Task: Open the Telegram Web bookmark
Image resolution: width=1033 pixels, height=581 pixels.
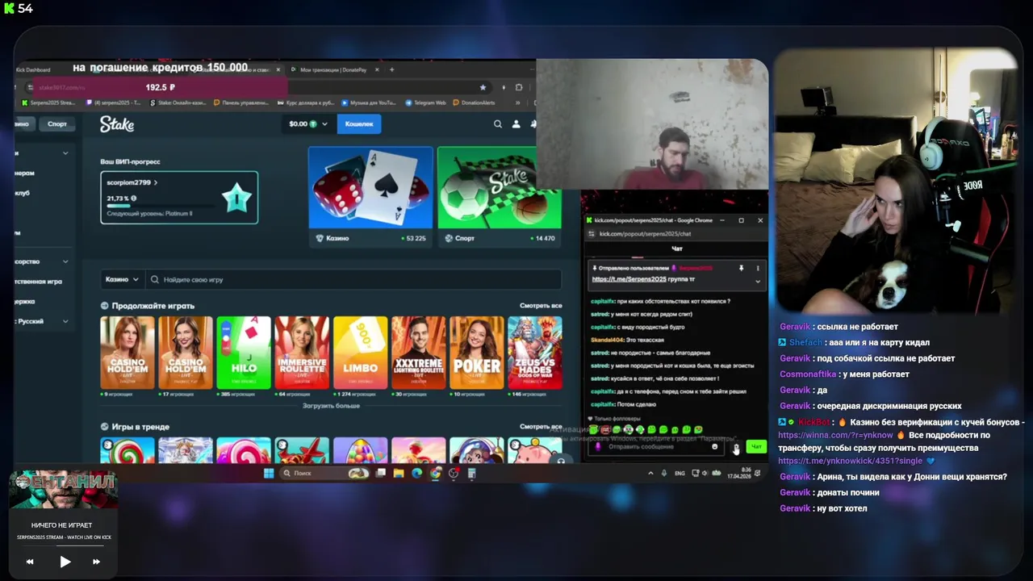Action: tap(425, 102)
